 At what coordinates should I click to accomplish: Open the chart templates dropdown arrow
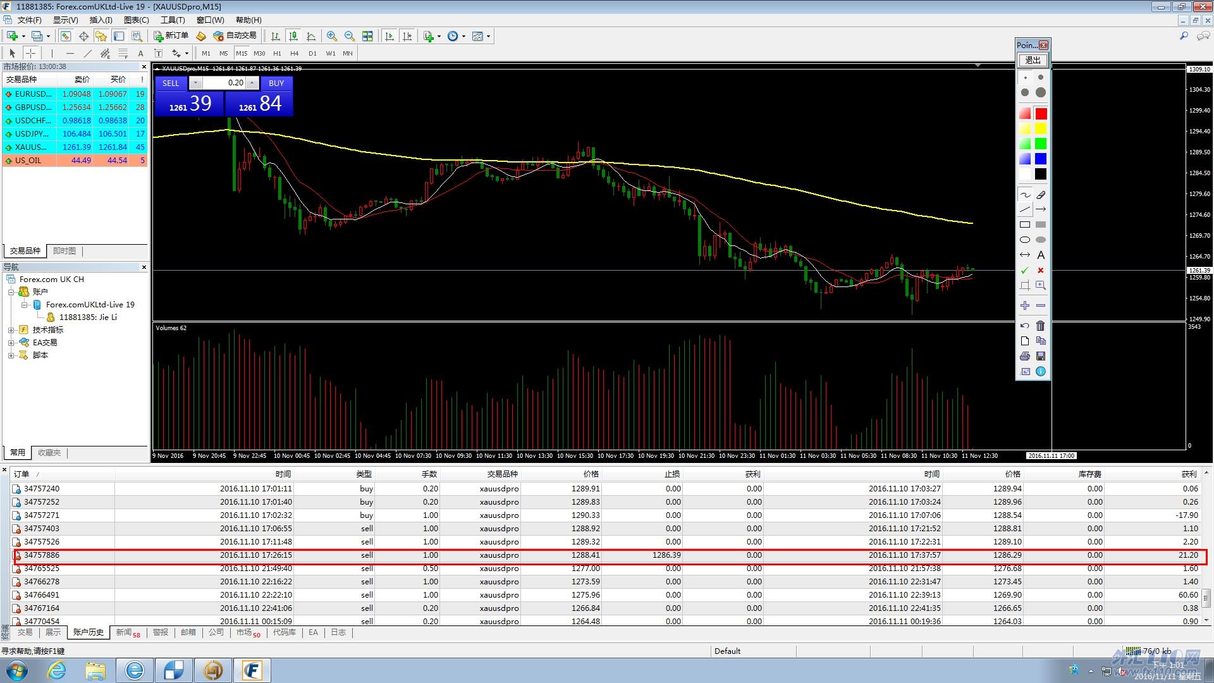(x=488, y=36)
